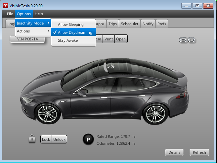Open the Help menu
Viewport: 217px width, 163px height.
tap(39, 14)
